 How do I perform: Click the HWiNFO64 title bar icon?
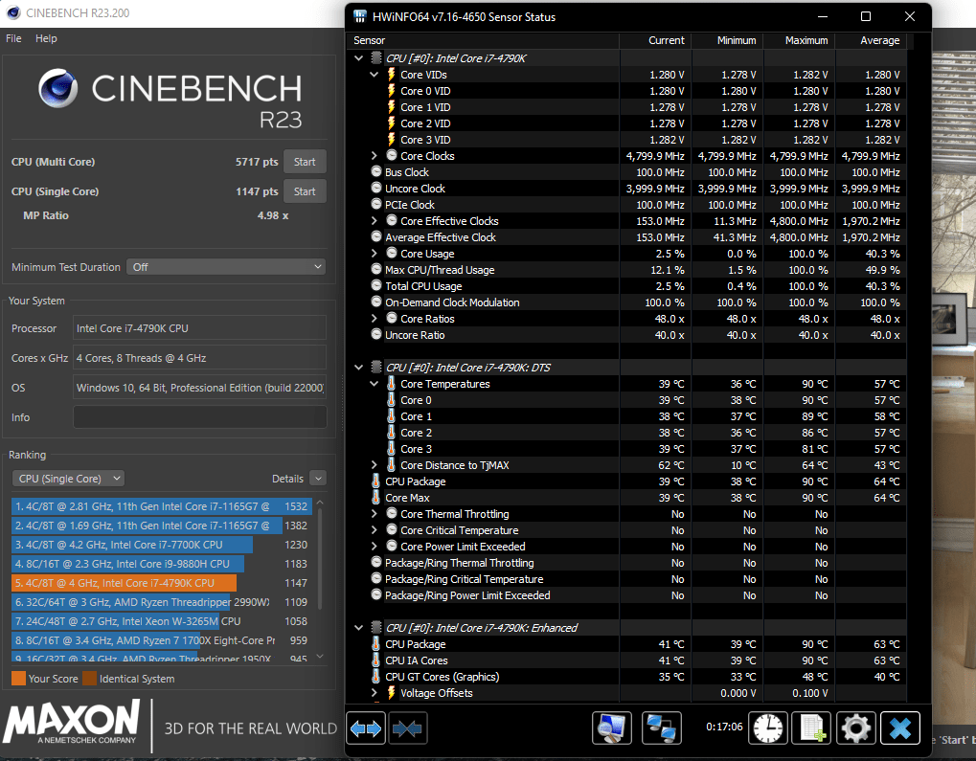point(358,16)
